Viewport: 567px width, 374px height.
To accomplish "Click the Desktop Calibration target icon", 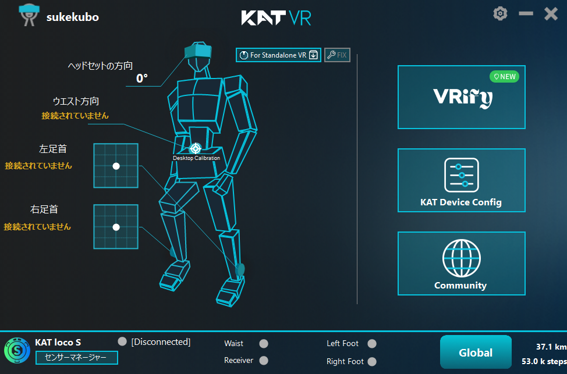I will [x=196, y=148].
